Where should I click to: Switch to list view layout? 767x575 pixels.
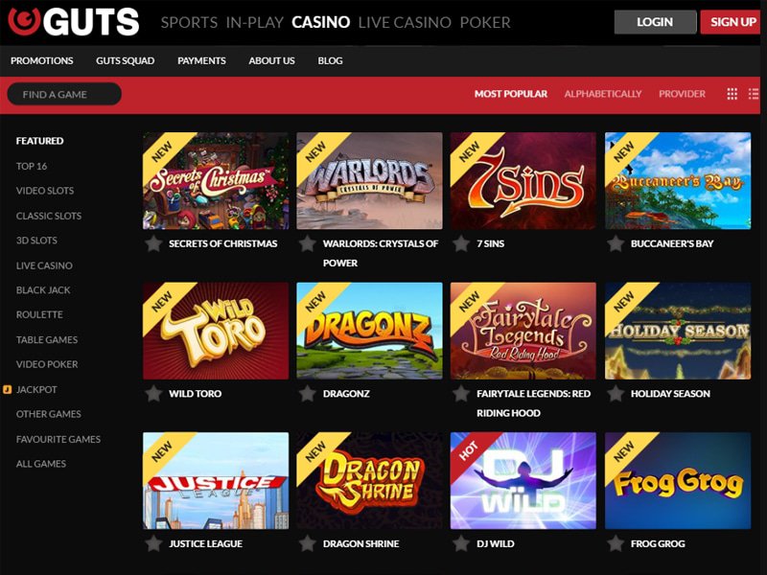click(754, 94)
